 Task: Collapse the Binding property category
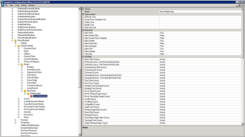click(83, 57)
